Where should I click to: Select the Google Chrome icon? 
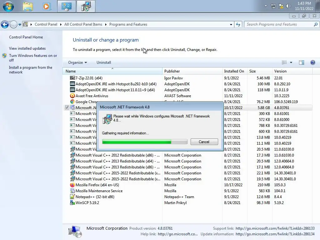point(72,102)
